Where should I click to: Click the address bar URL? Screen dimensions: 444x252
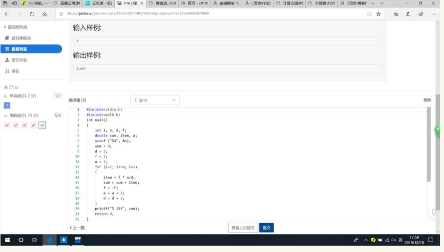tap(138, 14)
